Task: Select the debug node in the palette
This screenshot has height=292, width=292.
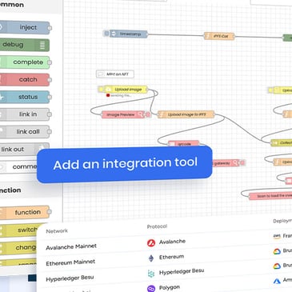Action: point(25,45)
